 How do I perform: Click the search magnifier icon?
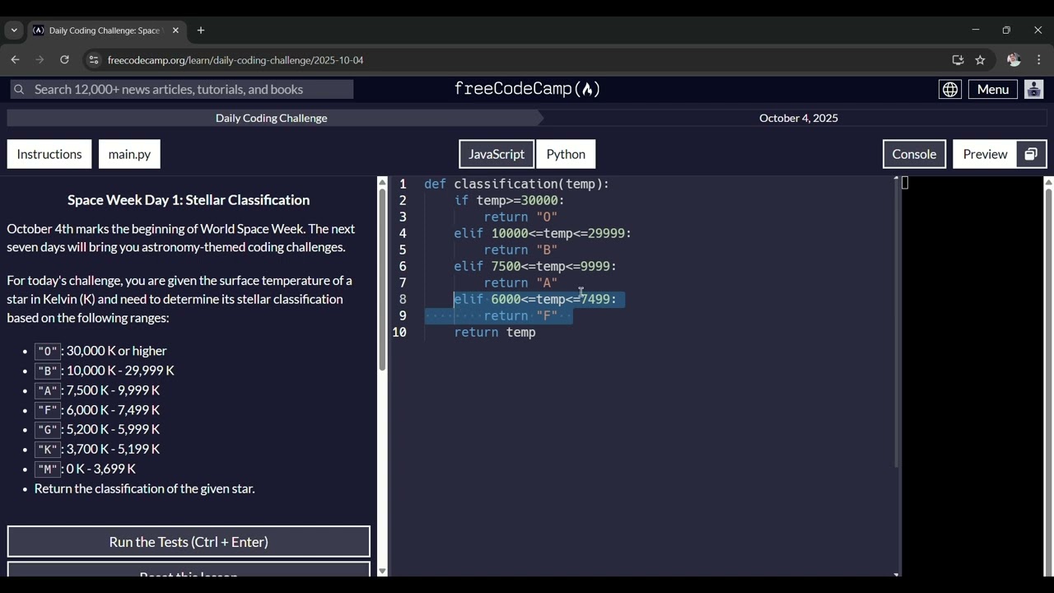pos(19,89)
